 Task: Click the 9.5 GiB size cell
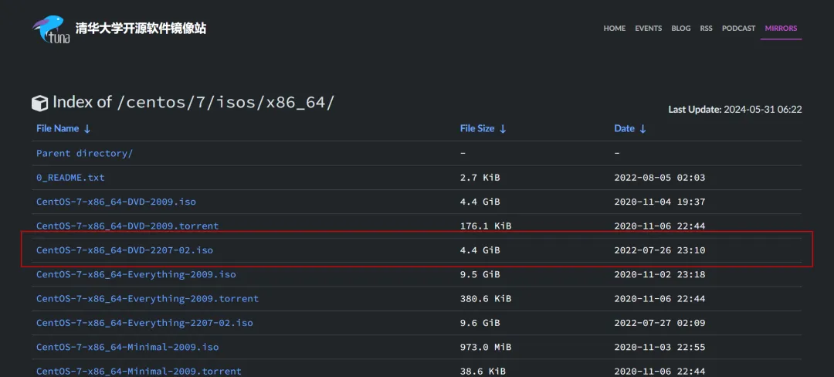(x=480, y=274)
